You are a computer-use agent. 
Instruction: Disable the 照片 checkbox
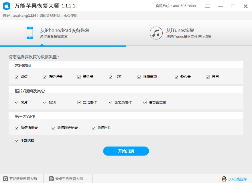point(17,102)
